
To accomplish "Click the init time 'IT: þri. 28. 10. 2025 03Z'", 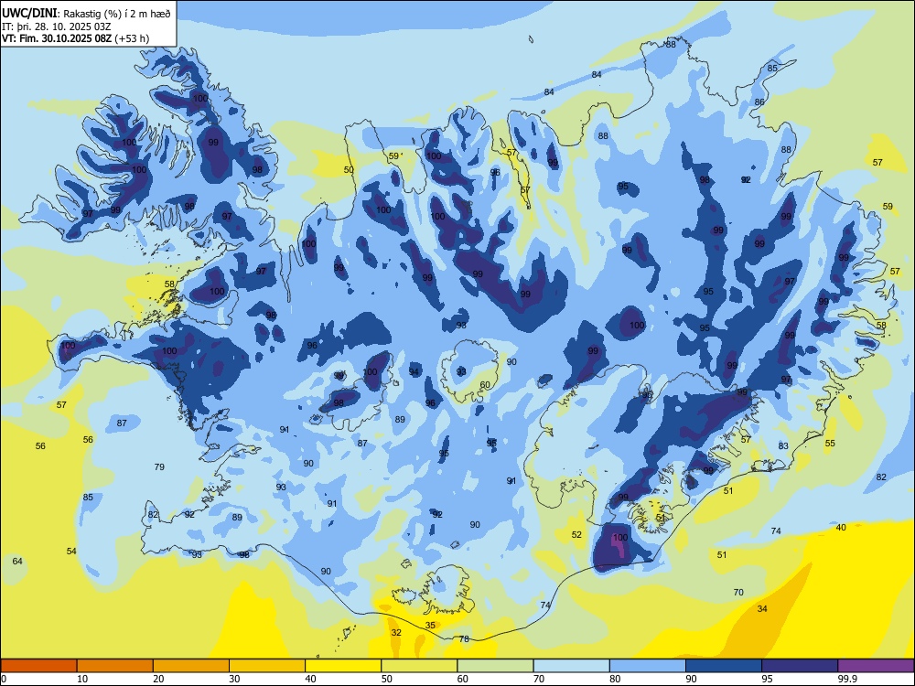I will point(57,27).
